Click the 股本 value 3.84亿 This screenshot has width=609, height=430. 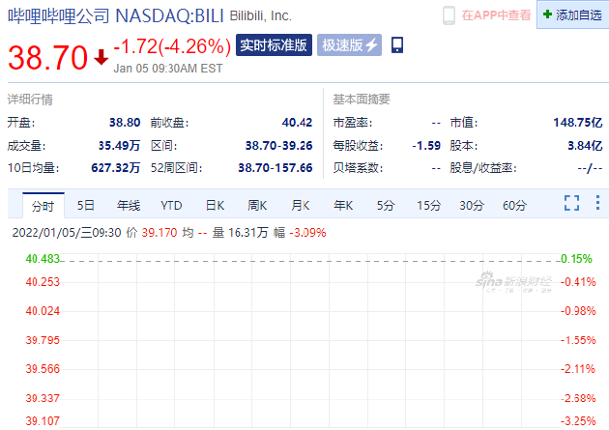(585, 146)
